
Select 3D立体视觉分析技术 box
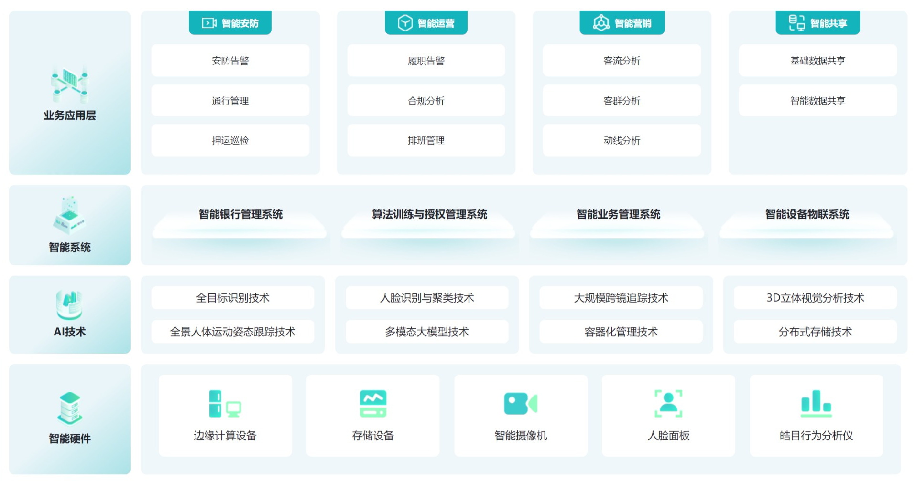click(815, 298)
